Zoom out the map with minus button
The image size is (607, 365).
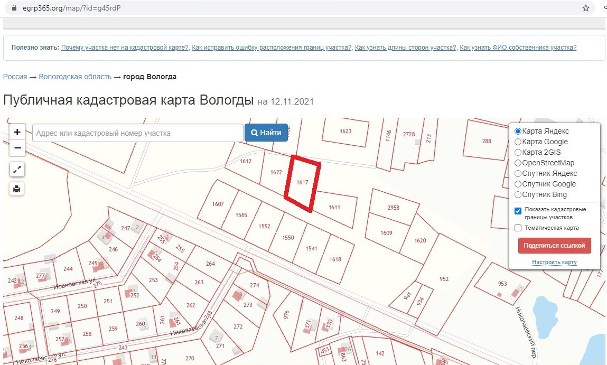[x=17, y=148]
